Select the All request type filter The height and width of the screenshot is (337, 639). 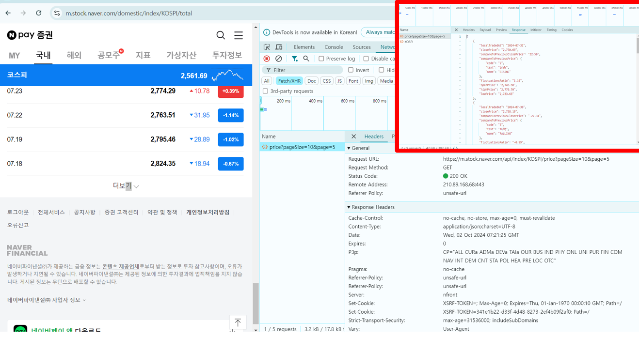coord(267,81)
